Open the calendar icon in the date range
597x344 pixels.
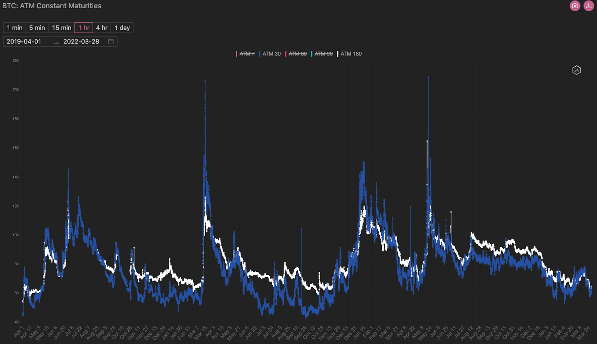[x=111, y=41]
